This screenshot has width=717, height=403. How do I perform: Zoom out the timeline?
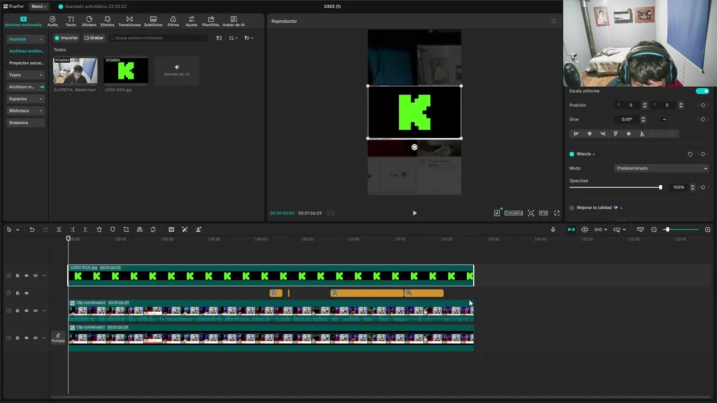[x=654, y=229]
